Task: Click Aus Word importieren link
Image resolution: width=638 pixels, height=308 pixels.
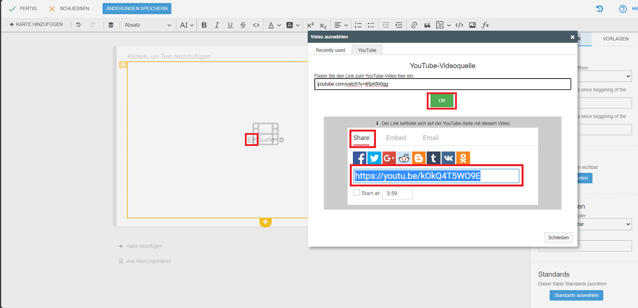Action: pyautogui.click(x=145, y=261)
